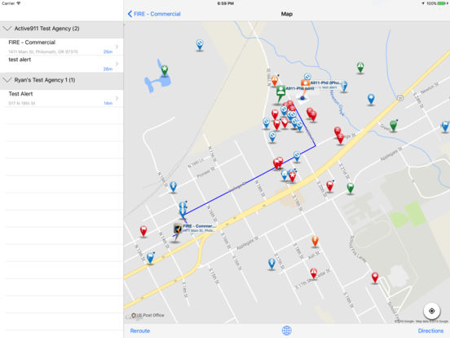The height and width of the screenshot is (338, 450).
Task: Tap the blue marker near S 15th St
Action: pos(271,264)
